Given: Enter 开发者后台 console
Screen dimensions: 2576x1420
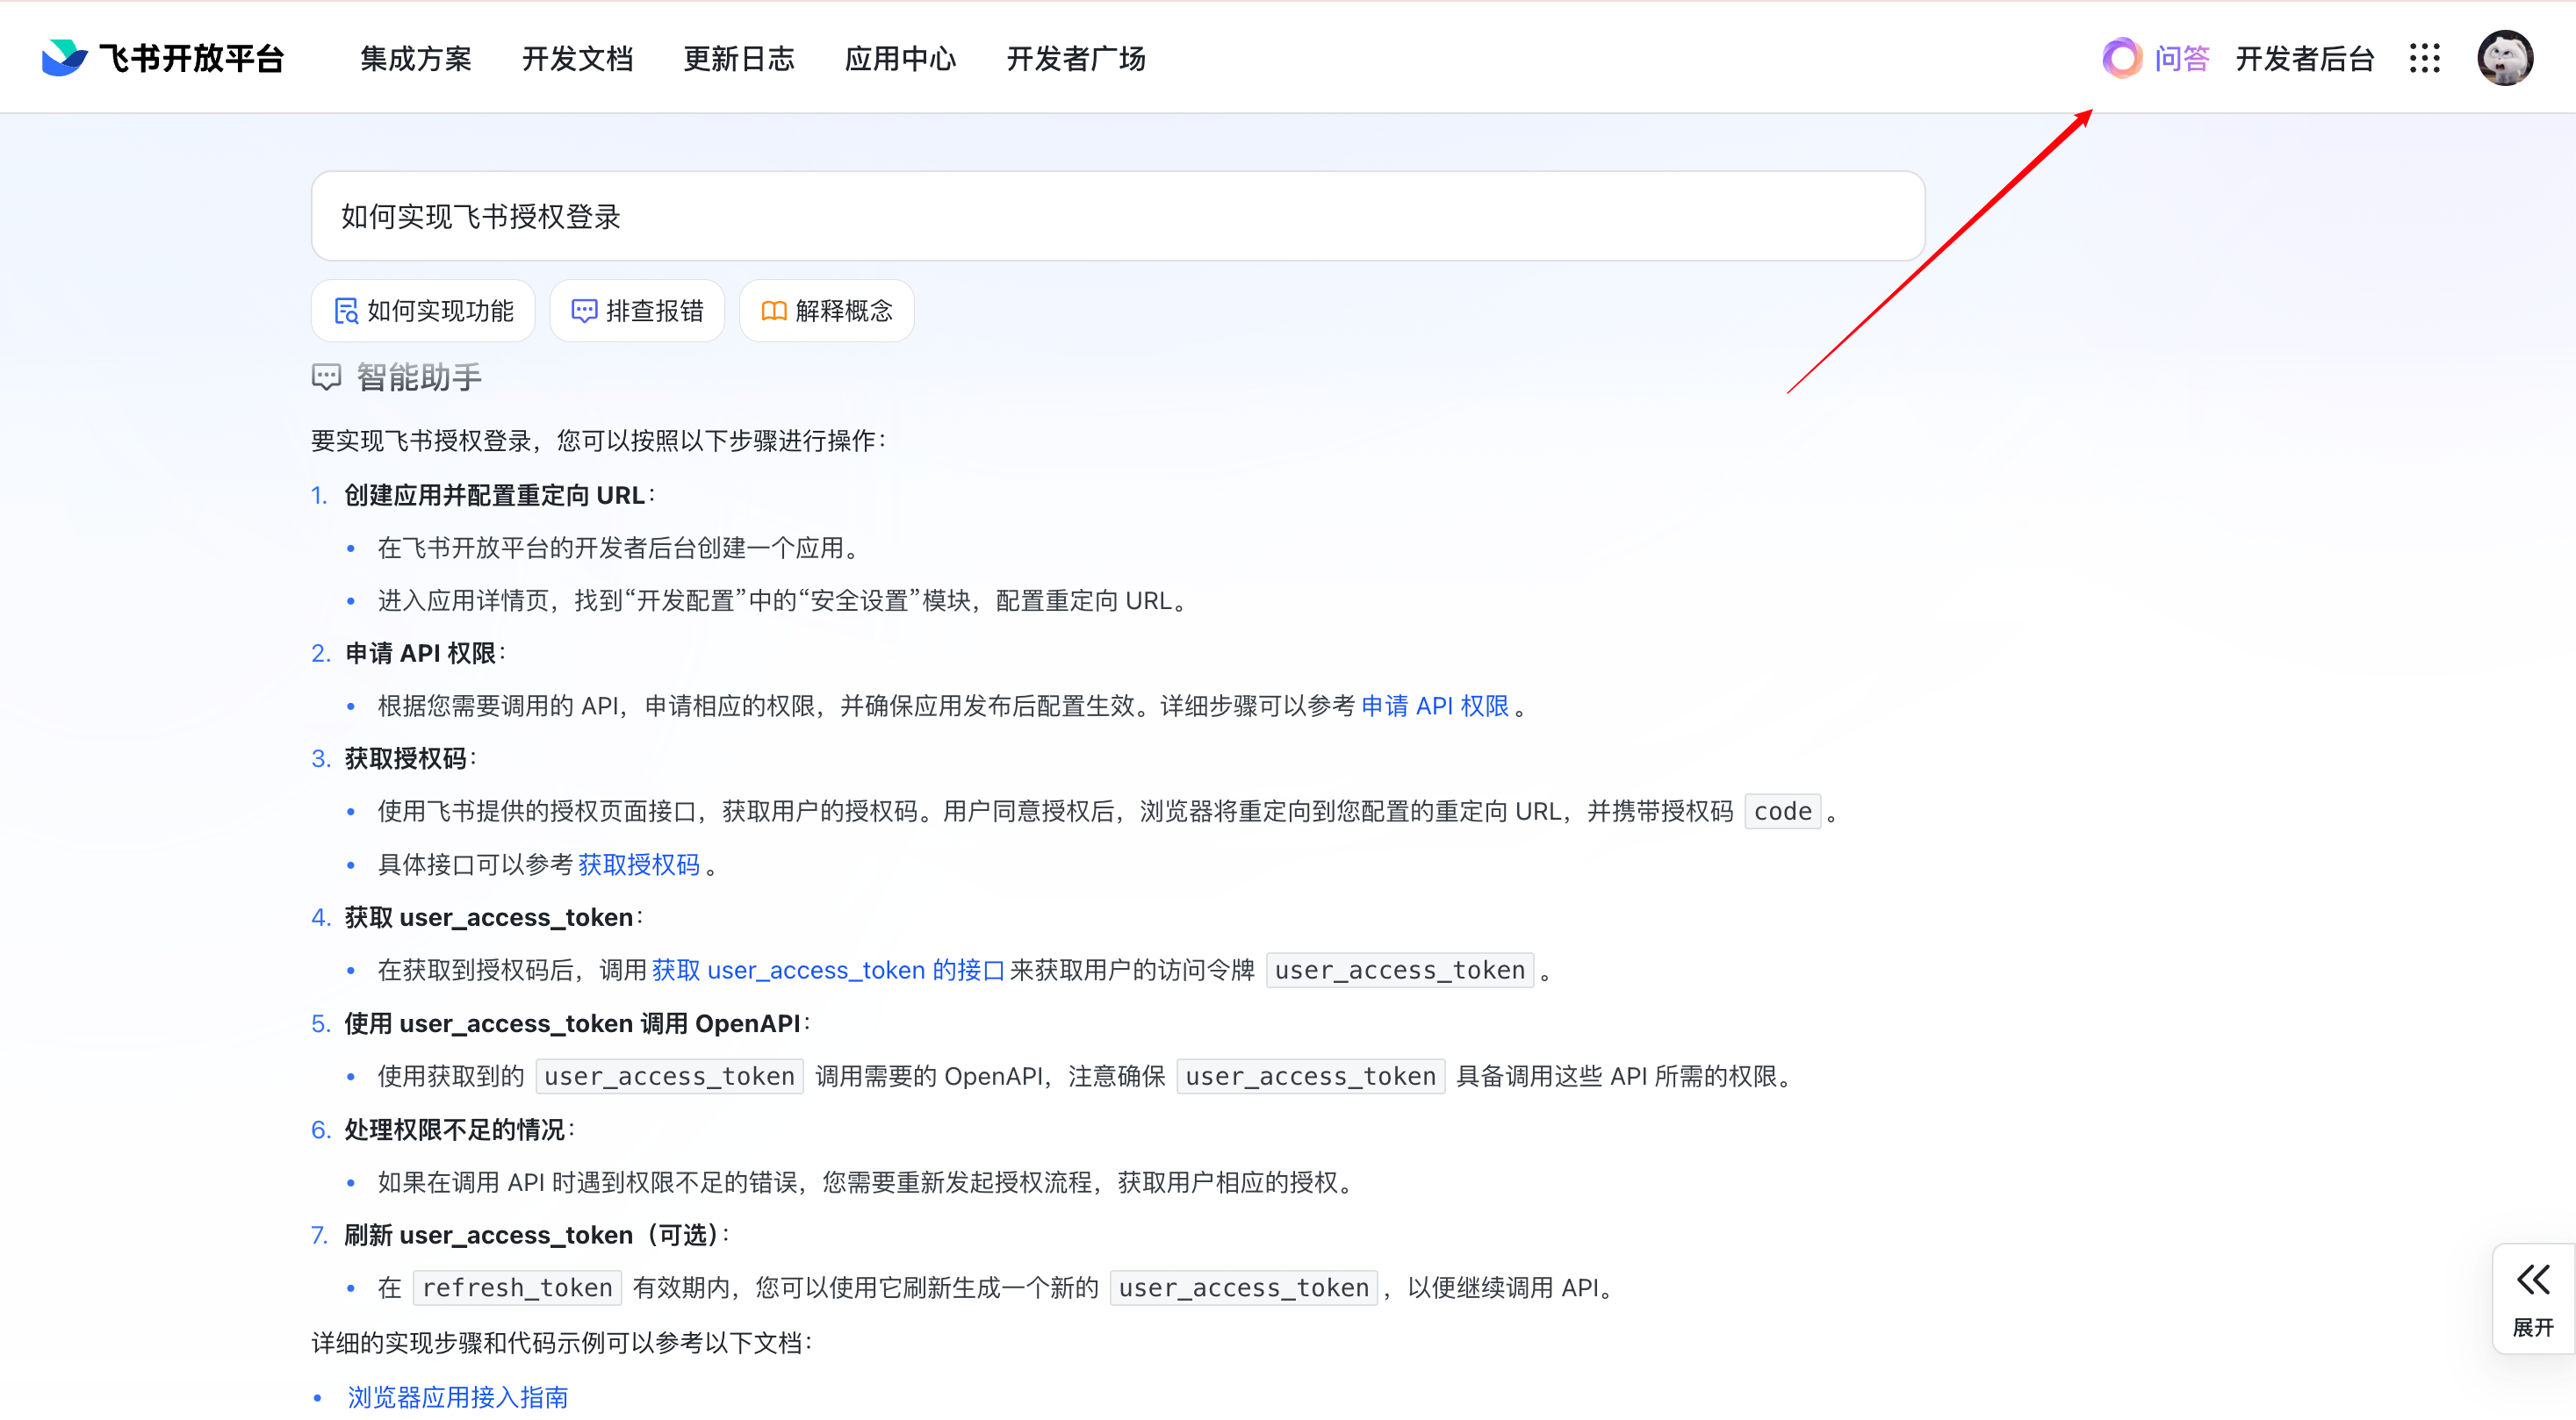Looking at the screenshot, I should (2304, 59).
